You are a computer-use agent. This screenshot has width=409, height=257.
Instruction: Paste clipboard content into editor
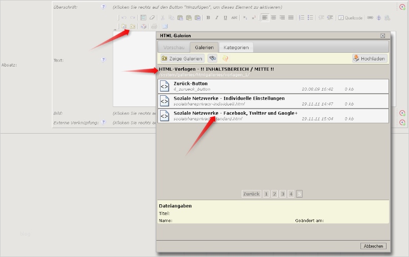[180, 18]
